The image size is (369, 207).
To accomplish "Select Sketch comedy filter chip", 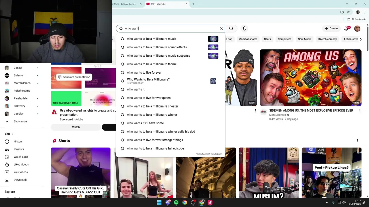I will [327, 39].
